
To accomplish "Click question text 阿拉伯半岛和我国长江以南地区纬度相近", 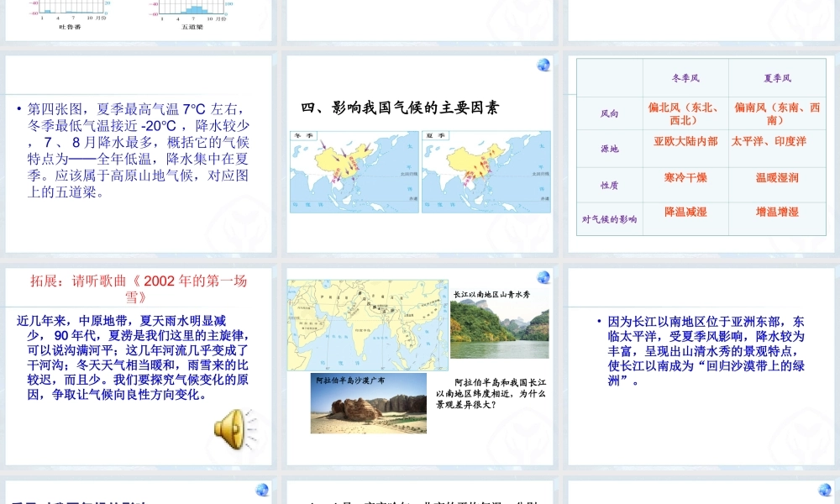I will [491, 393].
